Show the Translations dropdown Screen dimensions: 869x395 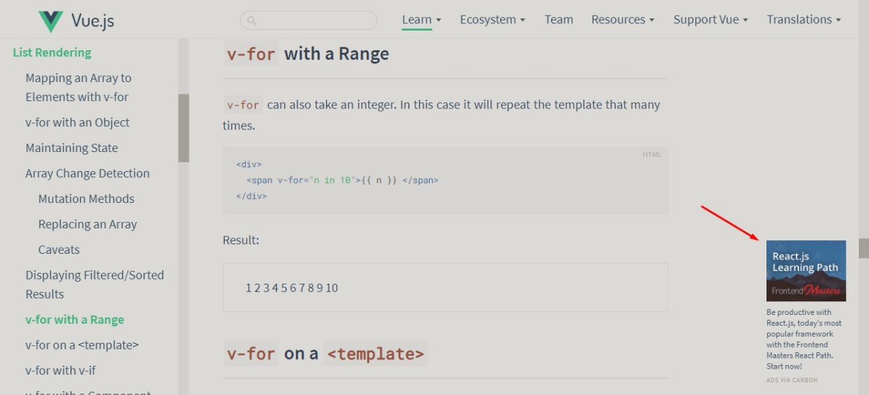[x=804, y=20]
